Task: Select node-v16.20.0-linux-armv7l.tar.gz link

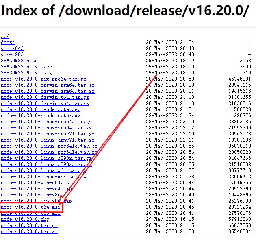Action: click(x=47, y=134)
